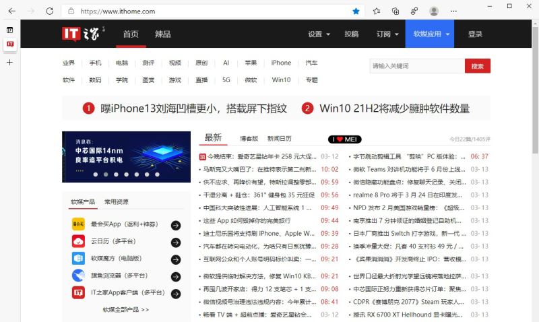Viewport: 539px width, 322px height.
Task: Open the AI category link
Action: point(226,63)
